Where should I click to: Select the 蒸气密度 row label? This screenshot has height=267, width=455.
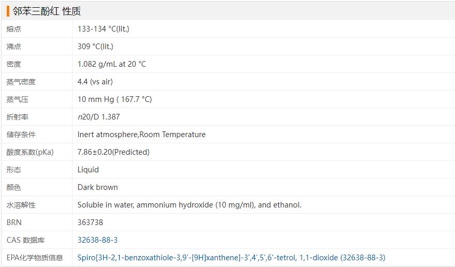click(x=21, y=82)
